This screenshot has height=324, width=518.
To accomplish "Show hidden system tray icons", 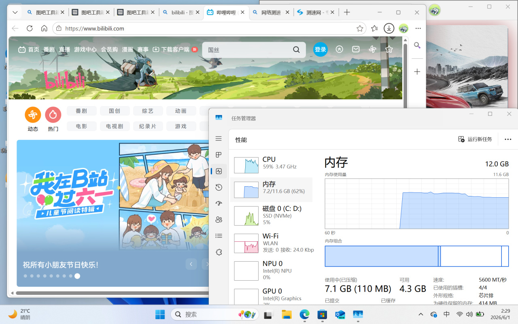I will coord(421,314).
